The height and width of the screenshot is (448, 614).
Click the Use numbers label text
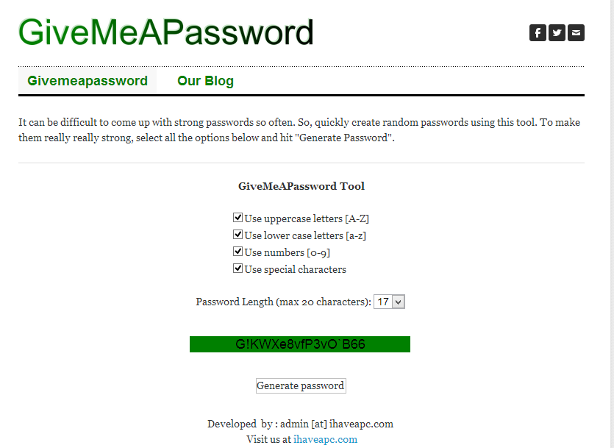click(287, 252)
